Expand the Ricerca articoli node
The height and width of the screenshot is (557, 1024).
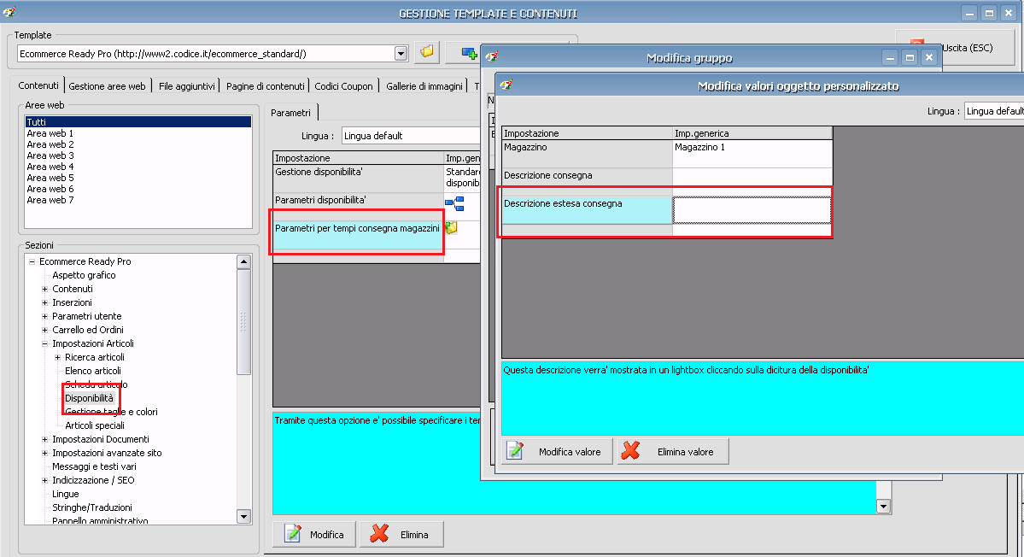(57, 357)
